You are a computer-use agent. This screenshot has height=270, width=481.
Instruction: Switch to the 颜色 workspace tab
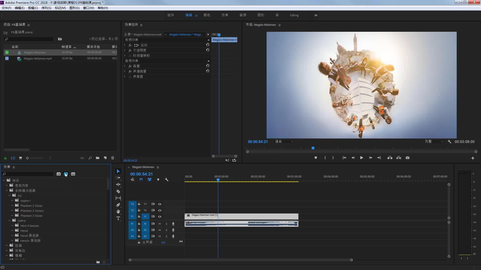click(207, 15)
